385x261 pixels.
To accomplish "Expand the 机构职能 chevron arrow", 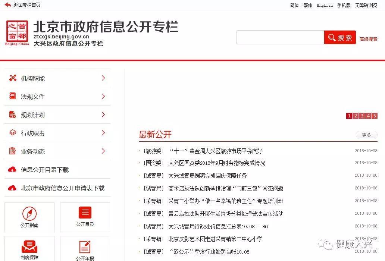I will point(103,78).
